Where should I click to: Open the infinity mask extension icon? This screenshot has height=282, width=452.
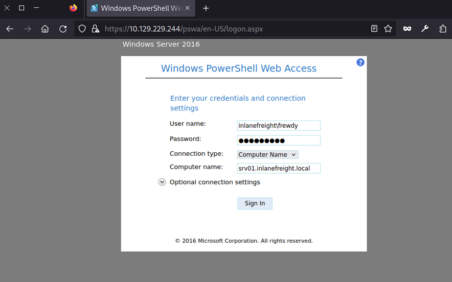[407, 29]
